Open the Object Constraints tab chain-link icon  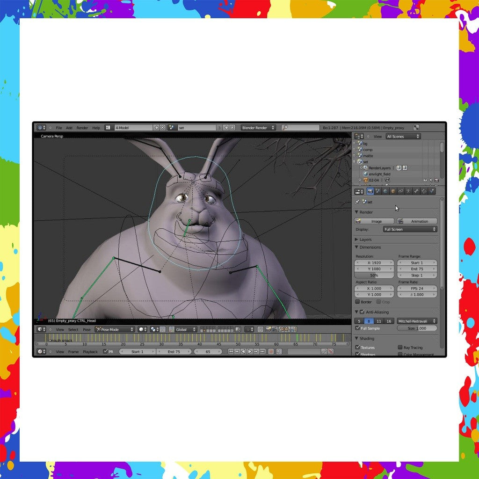400,191
